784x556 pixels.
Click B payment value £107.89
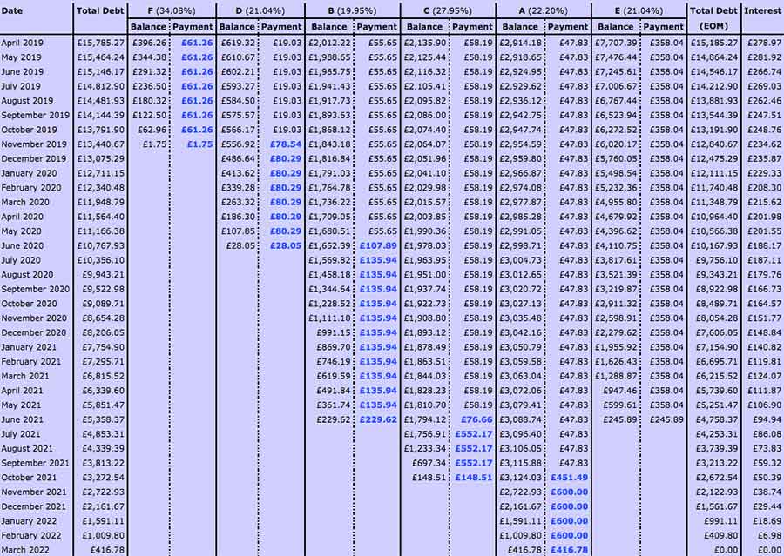(379, 245)
